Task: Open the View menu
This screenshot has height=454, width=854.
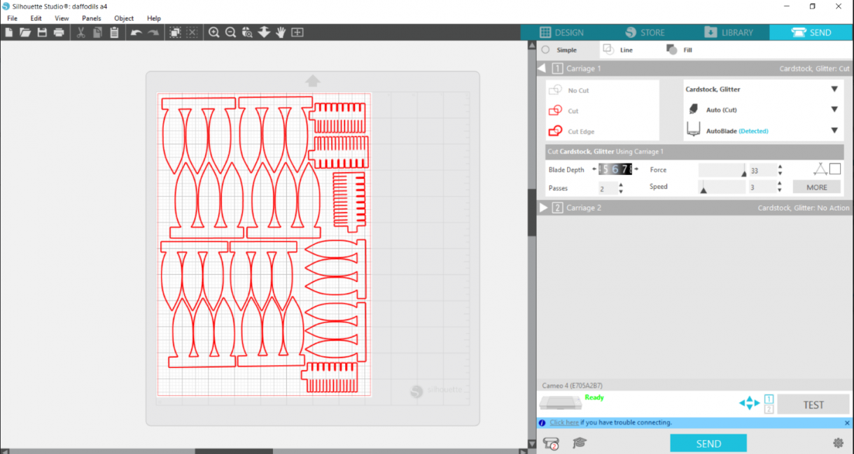Action: tap(62, 18)
